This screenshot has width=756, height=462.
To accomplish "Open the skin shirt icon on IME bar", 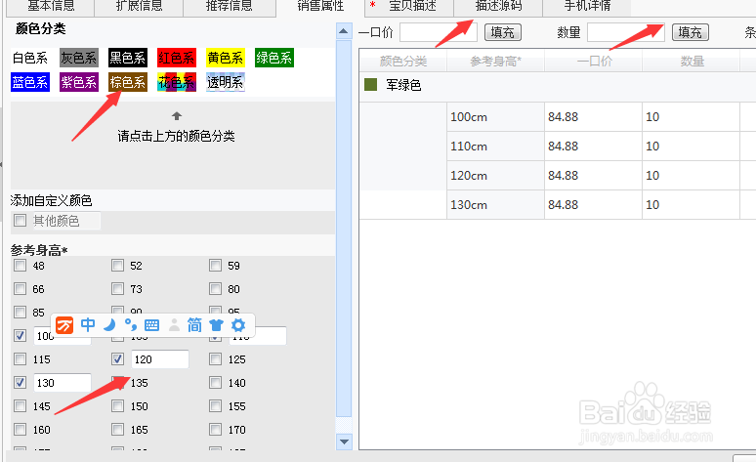I will point(217,325).
